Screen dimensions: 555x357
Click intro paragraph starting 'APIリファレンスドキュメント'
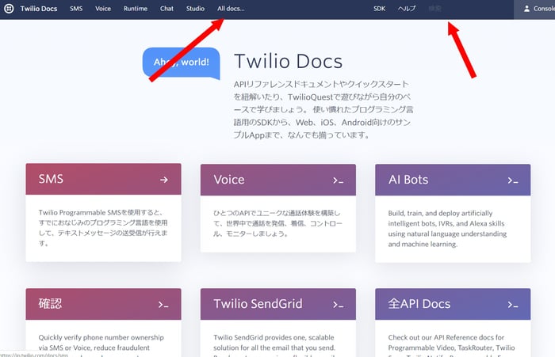pos(323,109)
